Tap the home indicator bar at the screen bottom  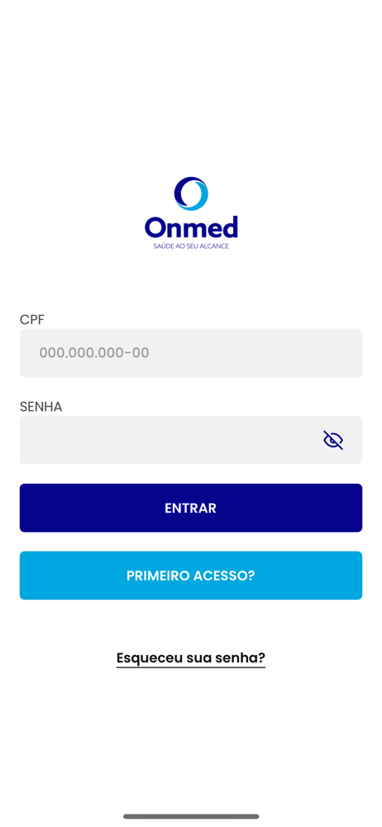[x=191, y=816]
